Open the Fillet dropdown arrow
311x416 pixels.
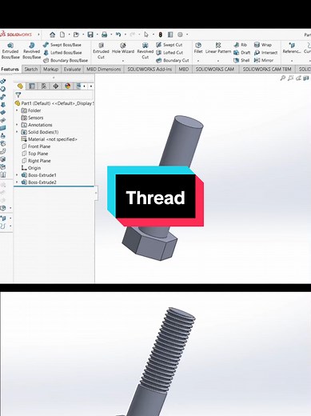point(198,61)
